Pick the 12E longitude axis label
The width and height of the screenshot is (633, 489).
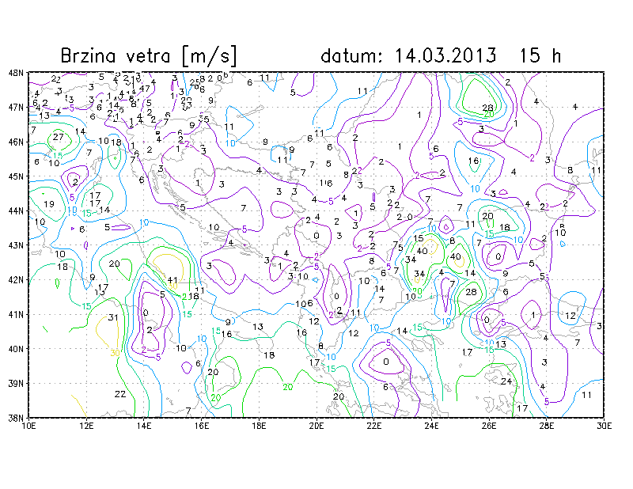pos(86,426)
